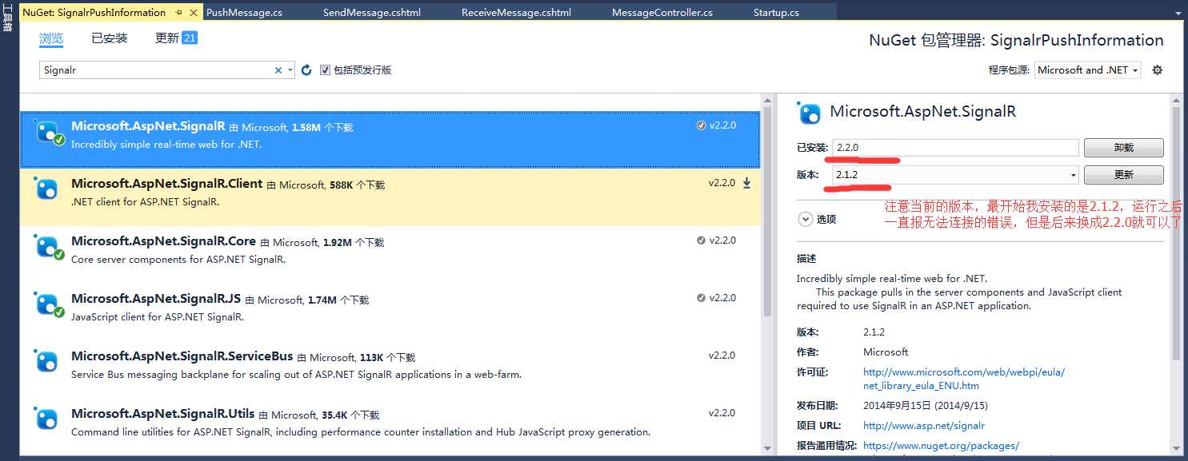Open NuGet settings gear icon

(x=1157, y=70)
